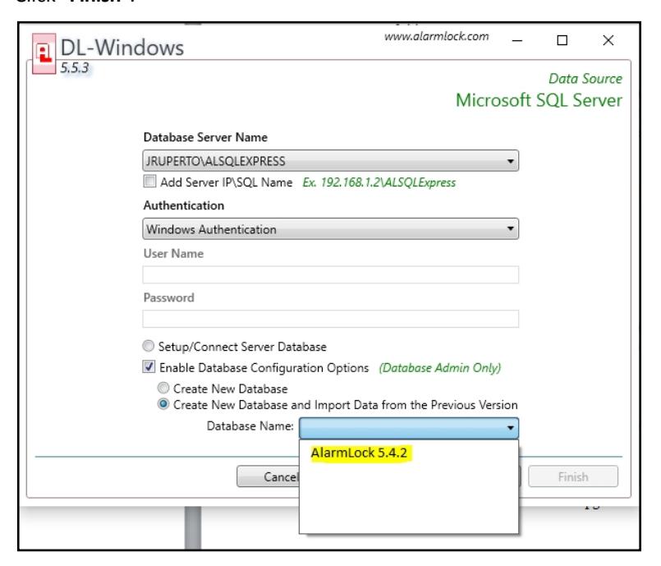Image resolution: width=661 pixels, height=566 pixels.
Task: Click the (Database Admin Only) note
Action: 439,368
